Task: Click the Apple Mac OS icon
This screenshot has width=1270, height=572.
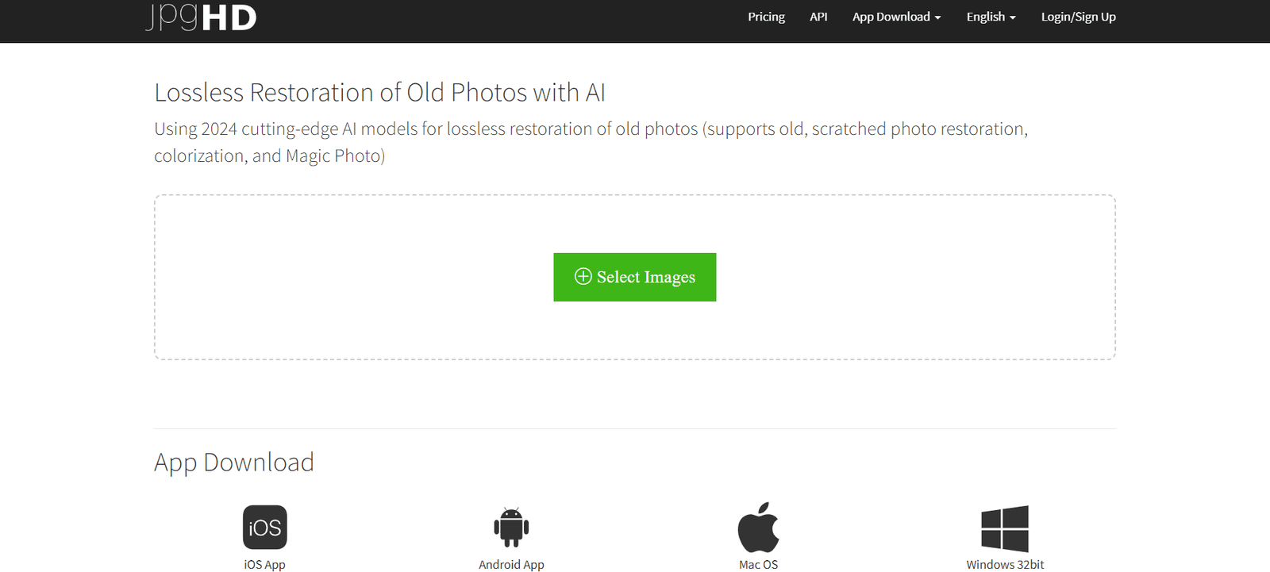Action: pyautogui.click(x=758, y=528)
